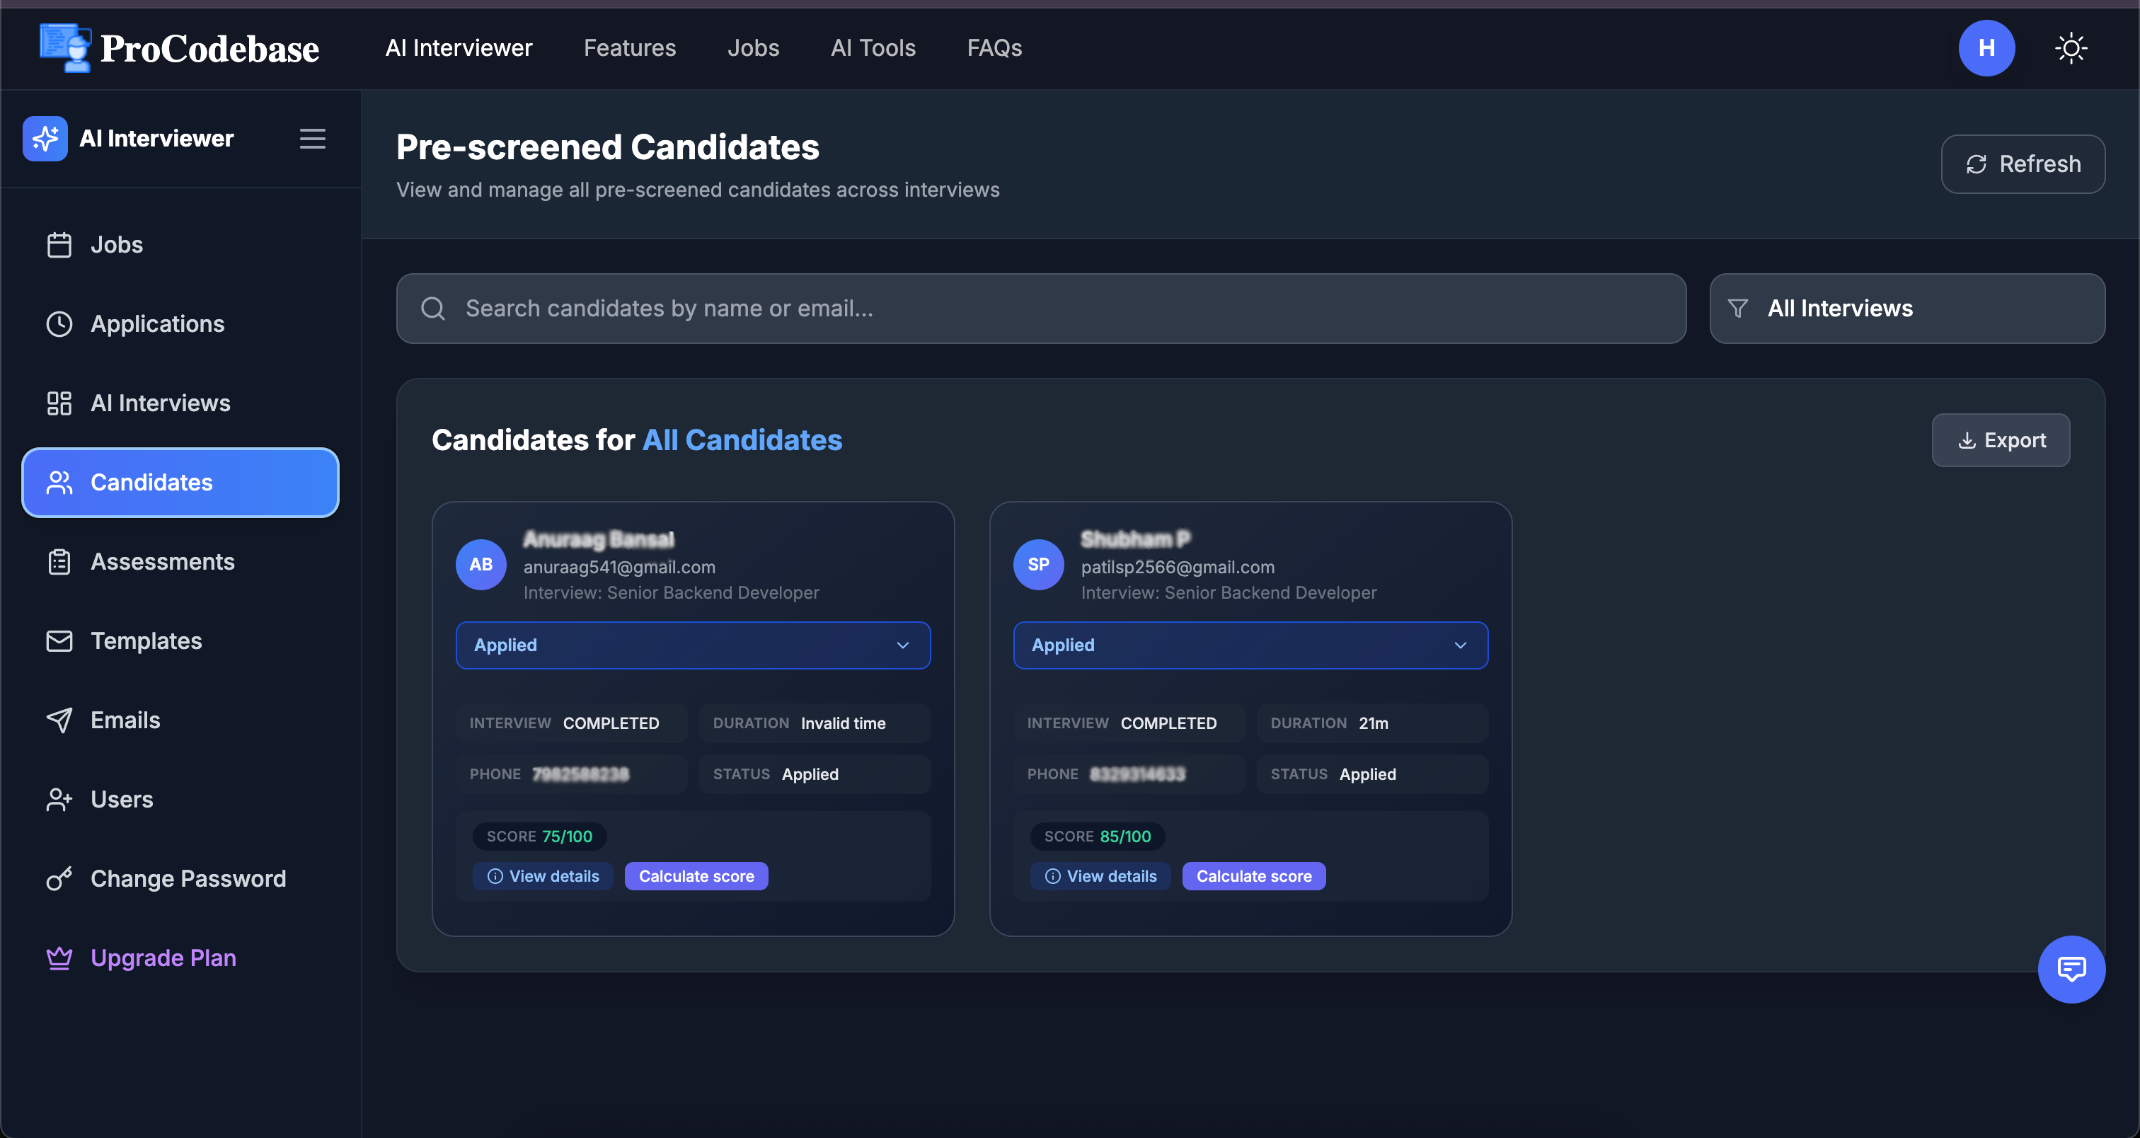This screenshot has width=2140, height=1138.
Task: Navigate to AI Tools in top bar
Action: [x=873, y=47]
